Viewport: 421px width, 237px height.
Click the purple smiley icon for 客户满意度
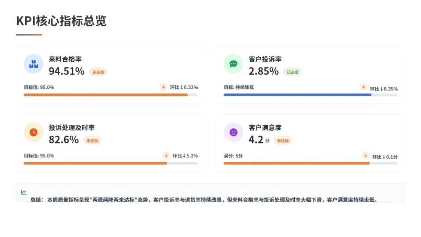point(233,132)
